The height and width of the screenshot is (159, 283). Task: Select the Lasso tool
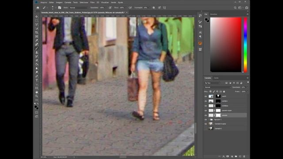(x=37, y=24)
